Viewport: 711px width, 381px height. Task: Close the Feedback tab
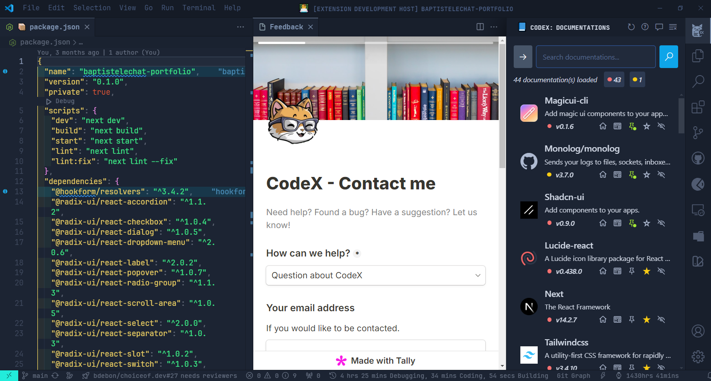311,27
